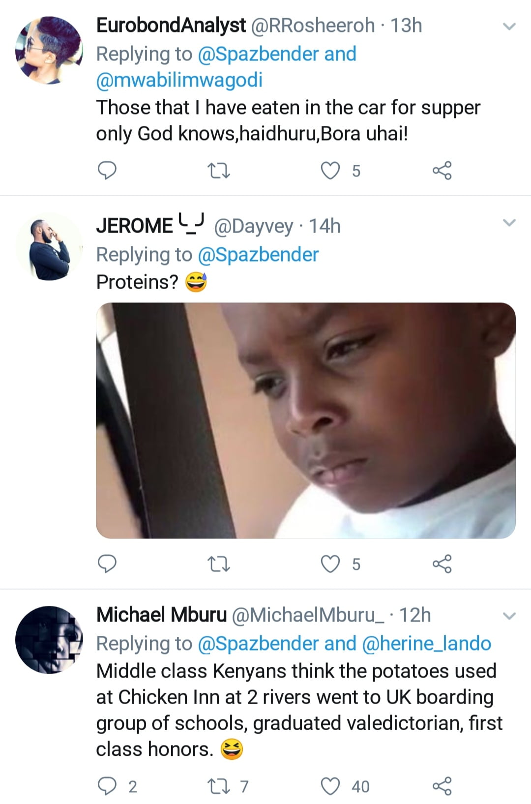Viewport: 531px width, 804px height.
Task: Like EurobondAnalyst's tweet with heart
Action: [330, 171]
